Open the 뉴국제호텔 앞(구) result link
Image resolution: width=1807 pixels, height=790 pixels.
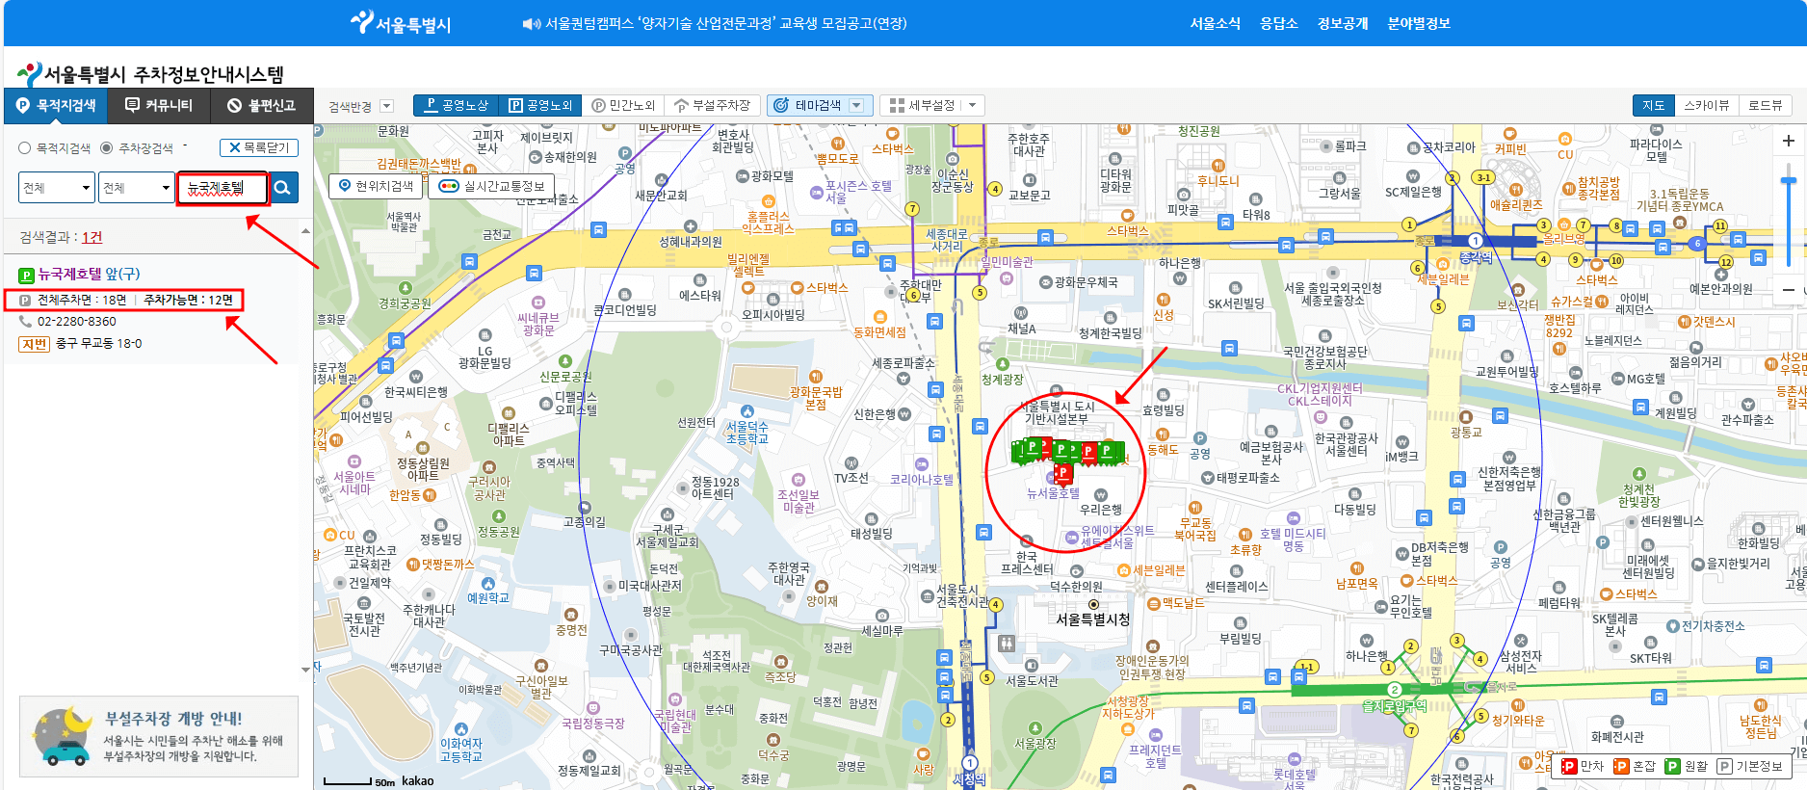(89, 275)
